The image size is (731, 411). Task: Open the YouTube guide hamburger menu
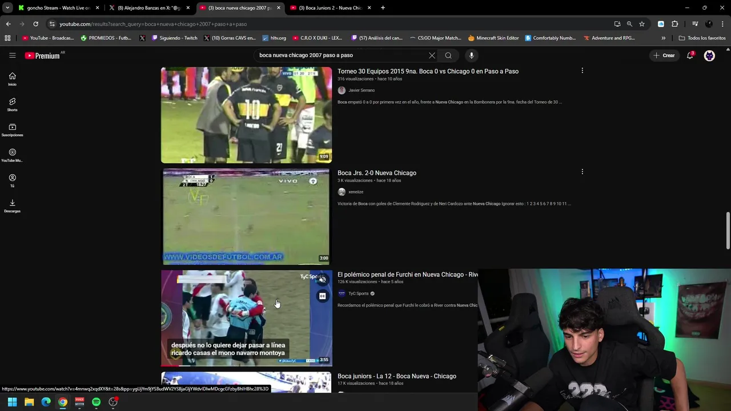click(12, 55)
